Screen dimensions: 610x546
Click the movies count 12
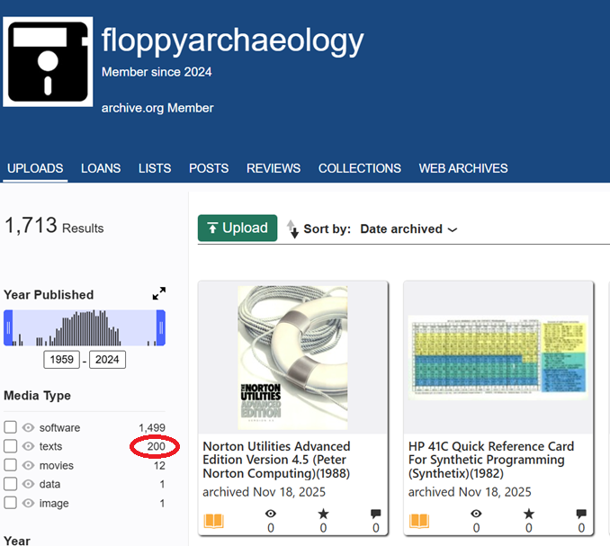pos(159,466)
